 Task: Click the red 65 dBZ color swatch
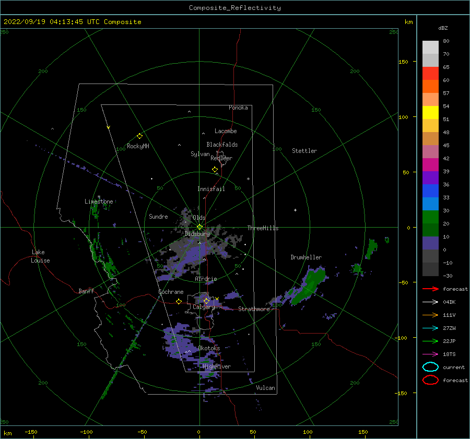[x=430, y=73]
